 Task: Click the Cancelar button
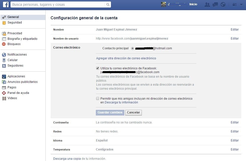[x=134, y=112]
